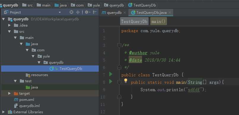Image resolution: width=239 pixels, height=115 pixels.
Task: Fold the main method at line 8
Action: (x=119, y=82)
